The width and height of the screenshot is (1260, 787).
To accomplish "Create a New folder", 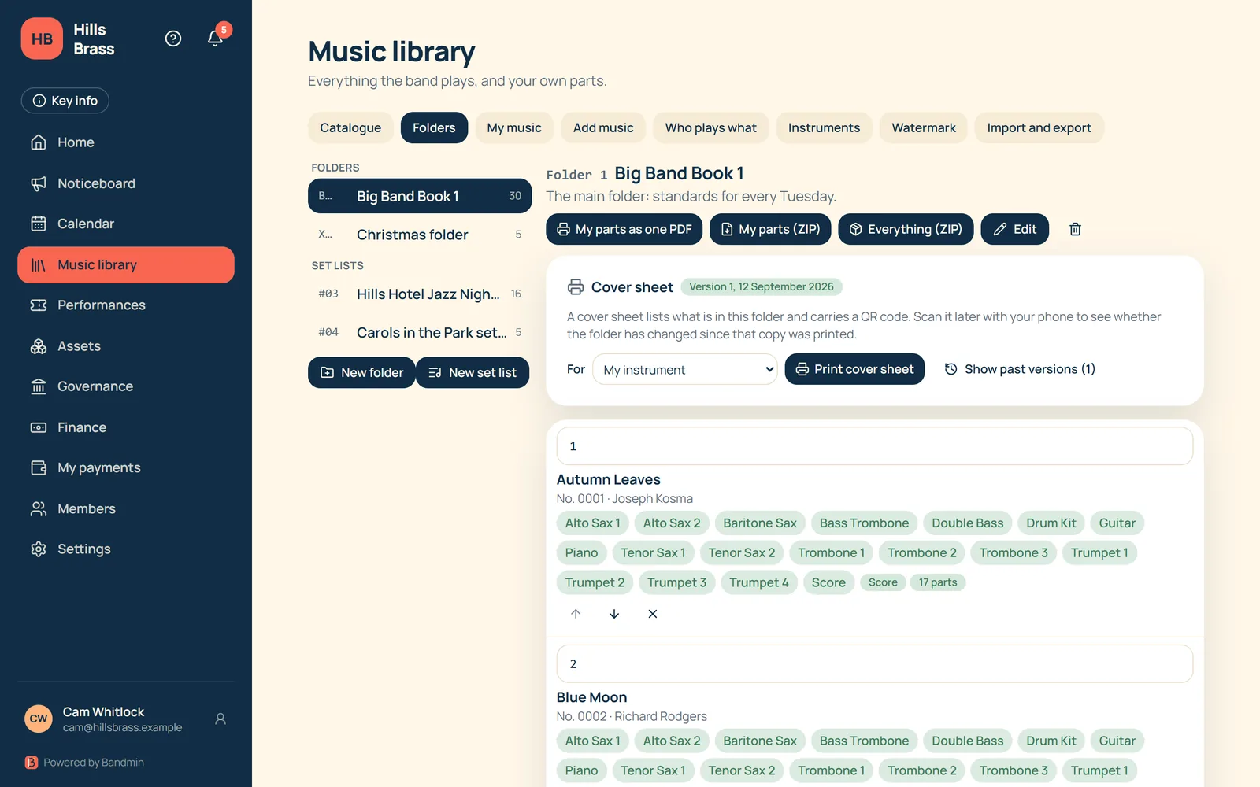I will [361, 372].
